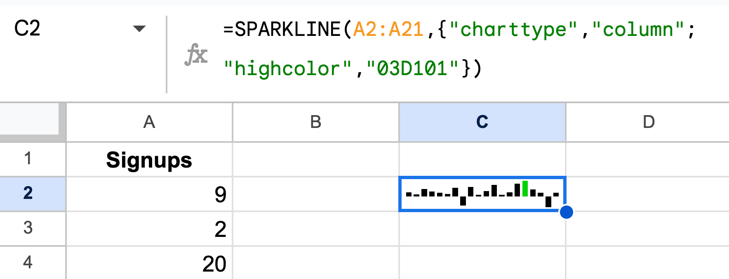Click the Signups header cell
This screenshot has height=279, width=729.
coord(149,160)
